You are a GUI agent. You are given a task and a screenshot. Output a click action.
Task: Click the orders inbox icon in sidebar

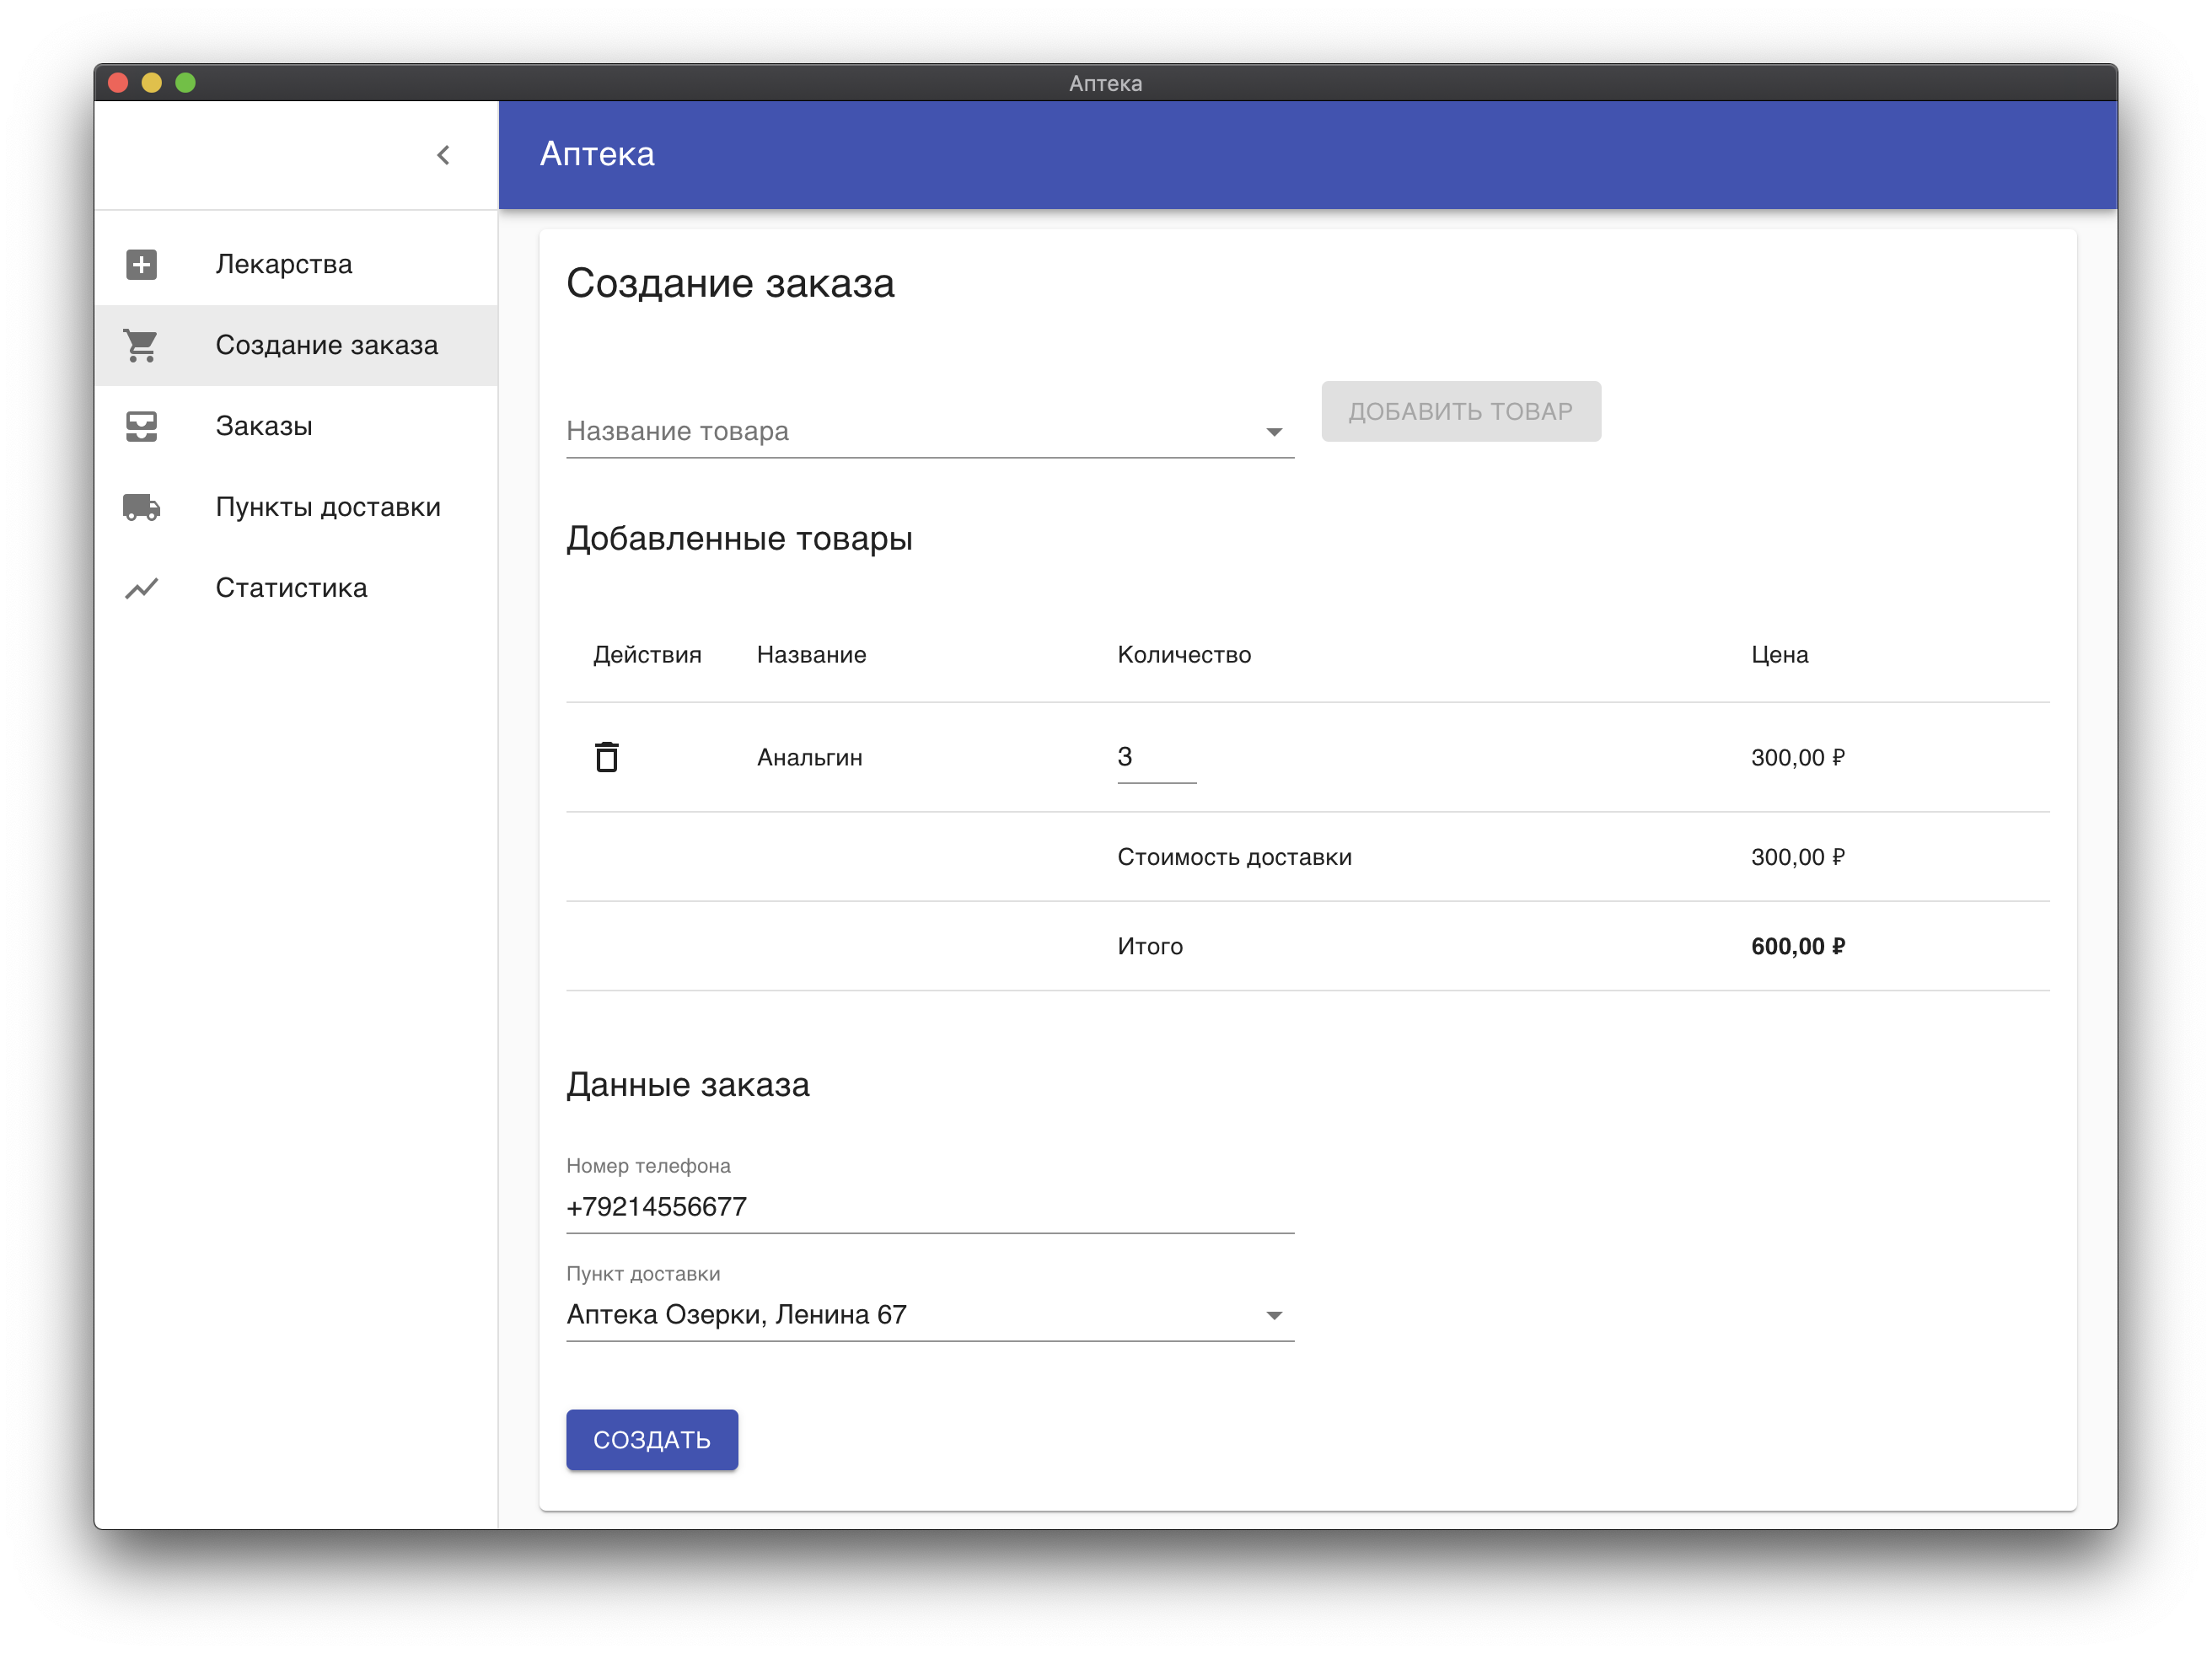[x=141, y=426]
